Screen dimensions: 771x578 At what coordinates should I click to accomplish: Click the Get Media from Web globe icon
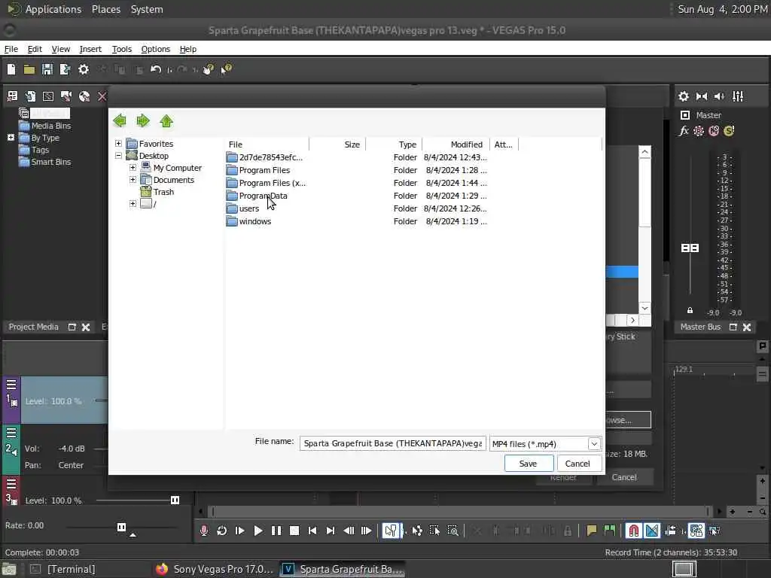(84, 96)
